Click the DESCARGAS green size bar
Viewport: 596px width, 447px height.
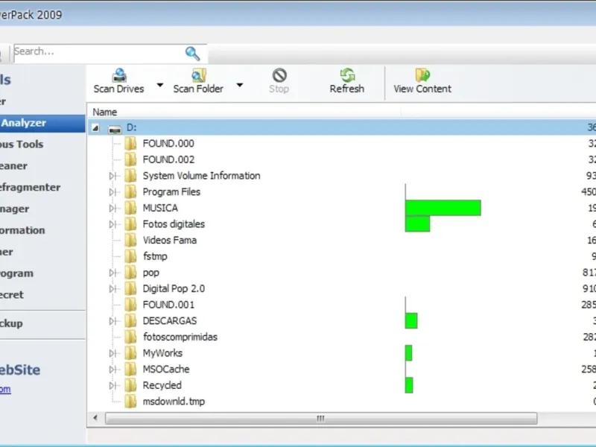411,321
